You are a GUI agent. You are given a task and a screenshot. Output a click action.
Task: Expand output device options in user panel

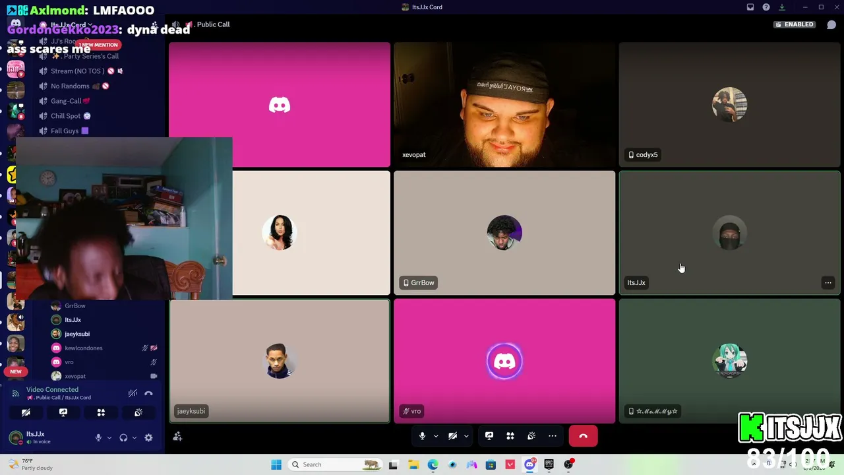pos(135,437)
